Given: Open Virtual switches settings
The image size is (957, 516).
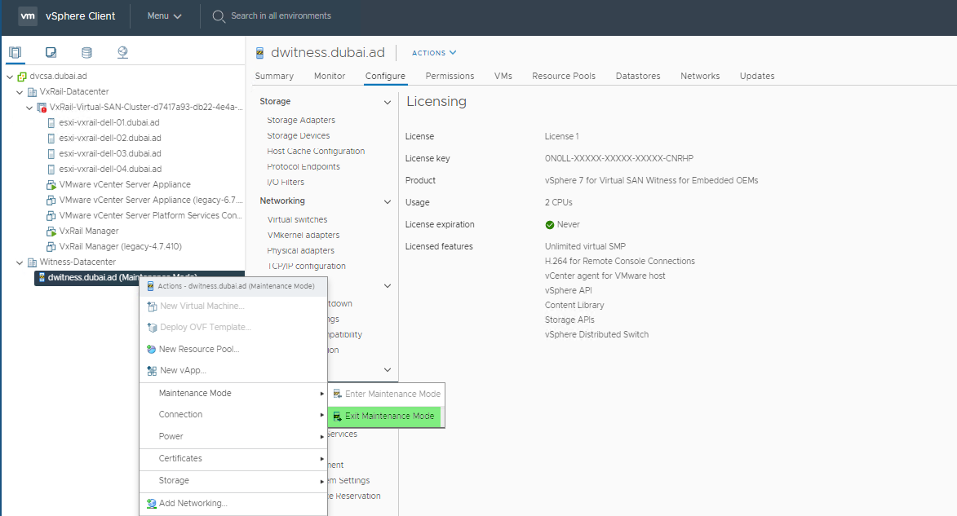Looking at the screenshot, I should pyautogui.click(x=297, y=219).
